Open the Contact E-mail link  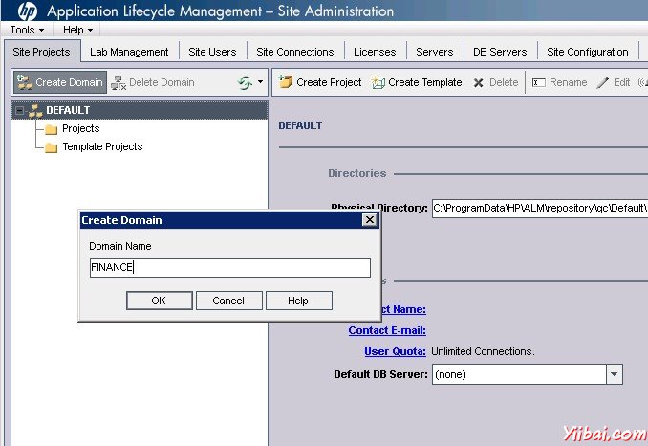387,330
